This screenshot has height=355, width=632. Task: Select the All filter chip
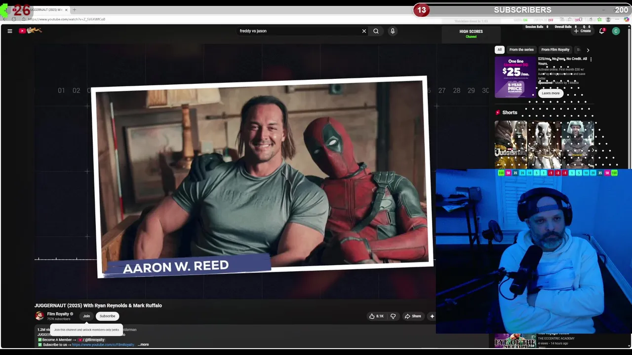pos(500,50)
